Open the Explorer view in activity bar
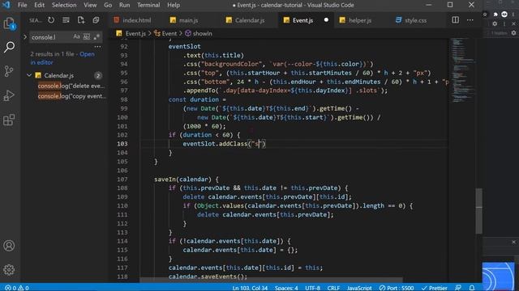Viewport: 519px width, 291px height. coord(9,23)
